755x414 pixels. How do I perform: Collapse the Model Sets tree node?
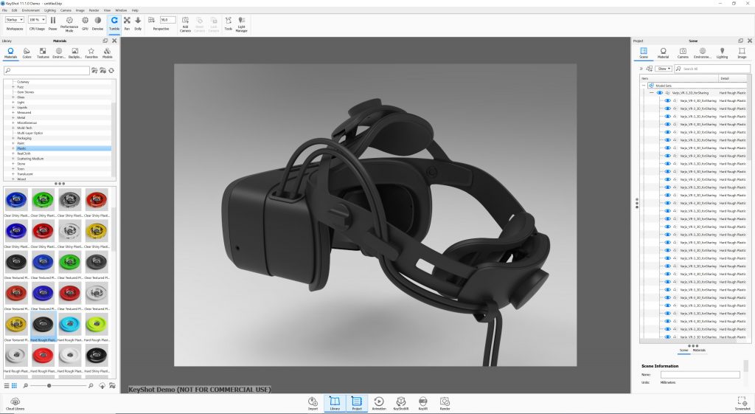click(643, 85)
